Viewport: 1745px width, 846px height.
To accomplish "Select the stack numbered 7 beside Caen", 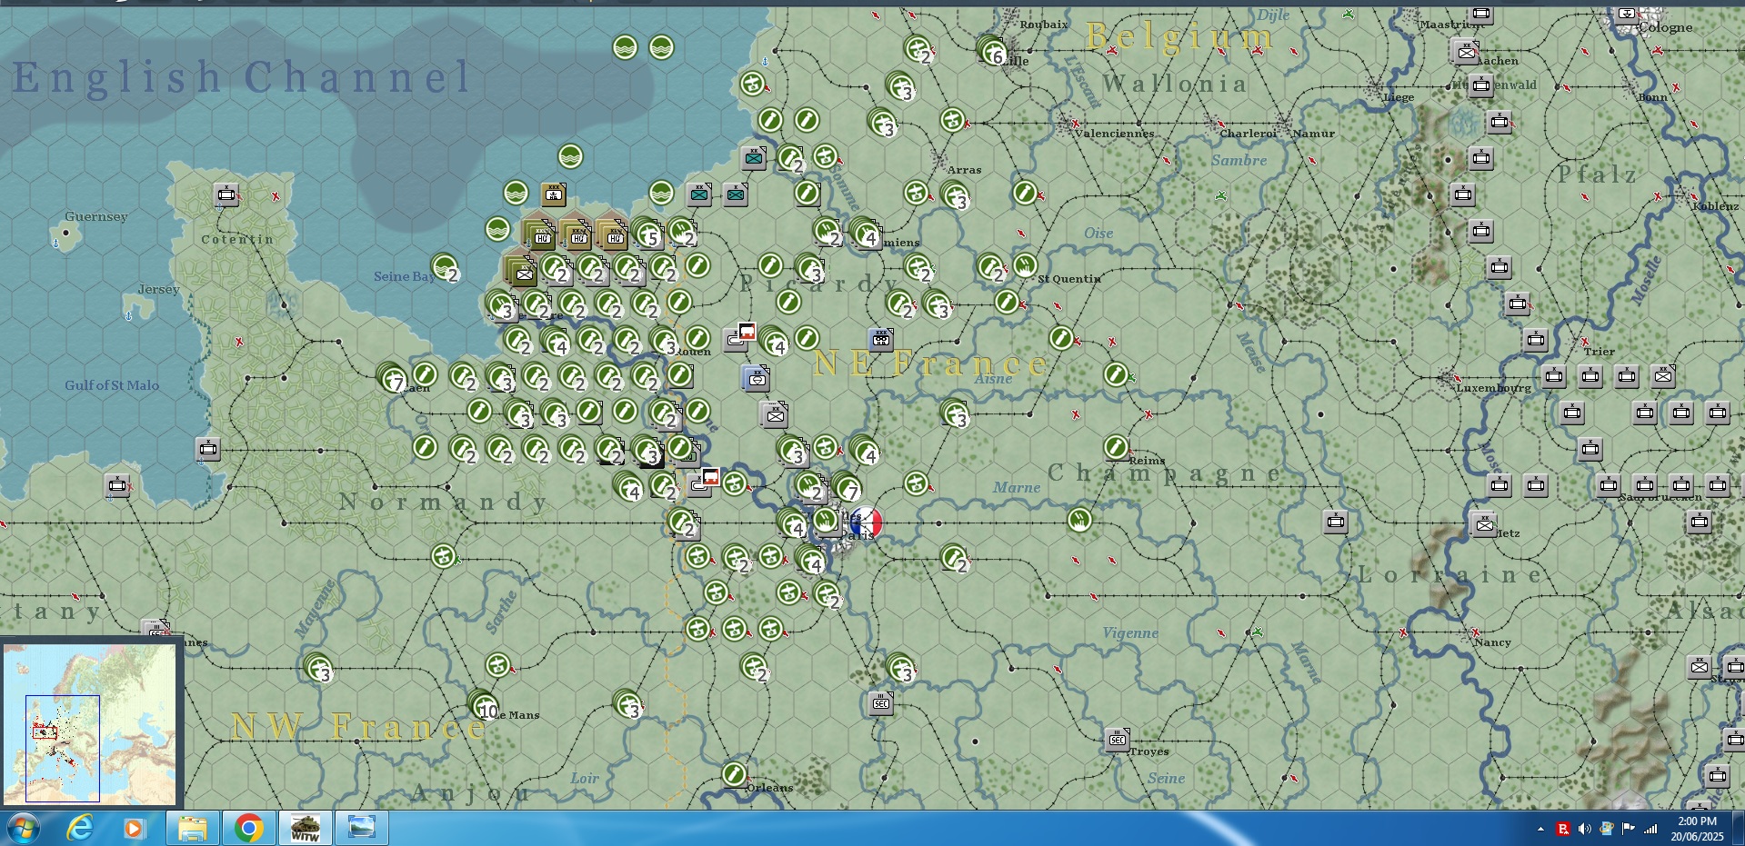I will pos(392,377).
